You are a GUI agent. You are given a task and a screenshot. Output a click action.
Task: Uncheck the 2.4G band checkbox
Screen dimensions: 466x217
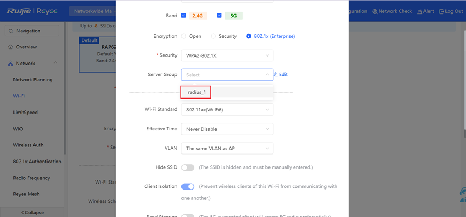(x=184, y=16)
